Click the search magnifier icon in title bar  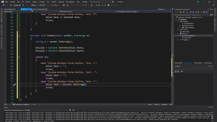click(113, 2)
